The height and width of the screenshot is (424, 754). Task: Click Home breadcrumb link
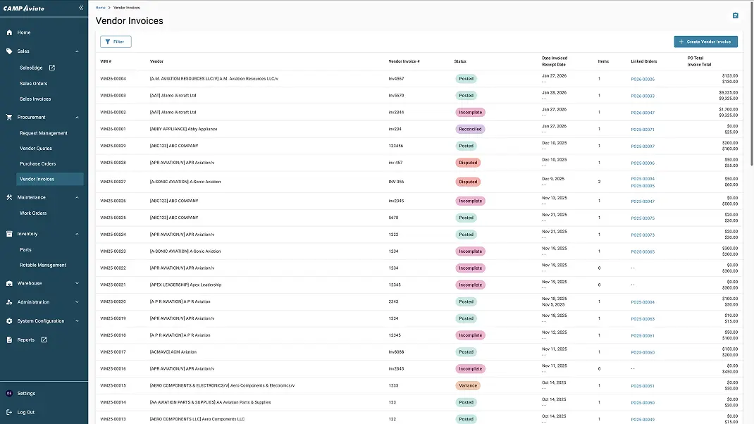click(100, 8)
